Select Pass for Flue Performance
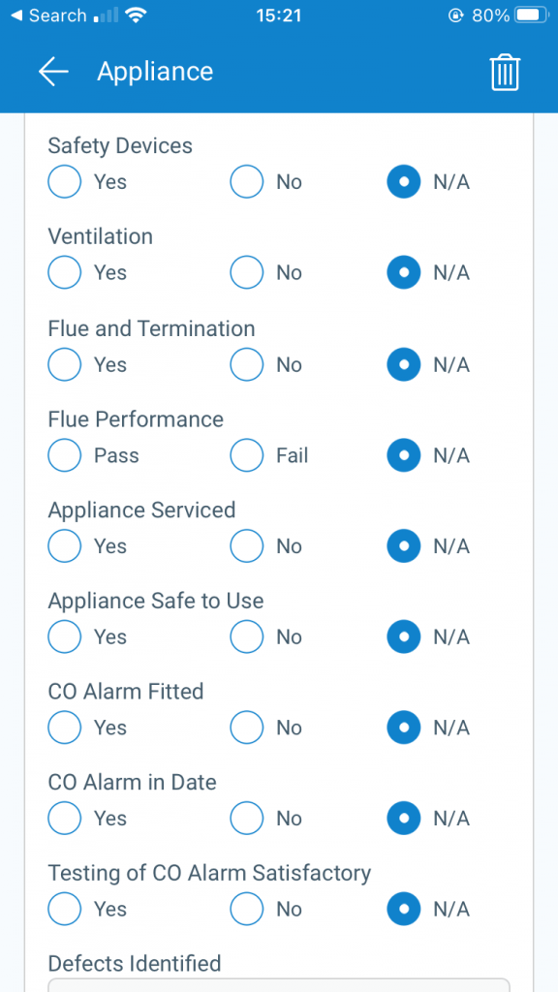 click(x=64, y=455)
